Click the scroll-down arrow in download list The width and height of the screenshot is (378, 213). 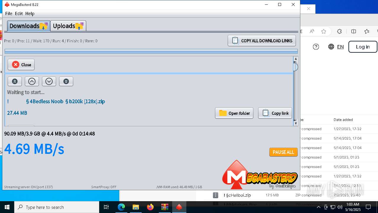296,123
